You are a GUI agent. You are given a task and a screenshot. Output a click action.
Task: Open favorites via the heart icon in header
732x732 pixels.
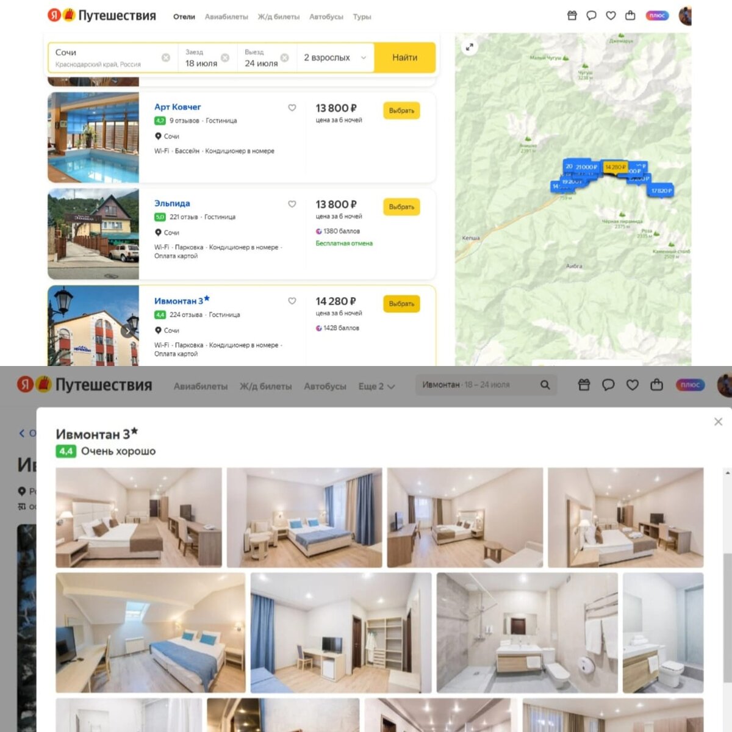click(611, 16)
